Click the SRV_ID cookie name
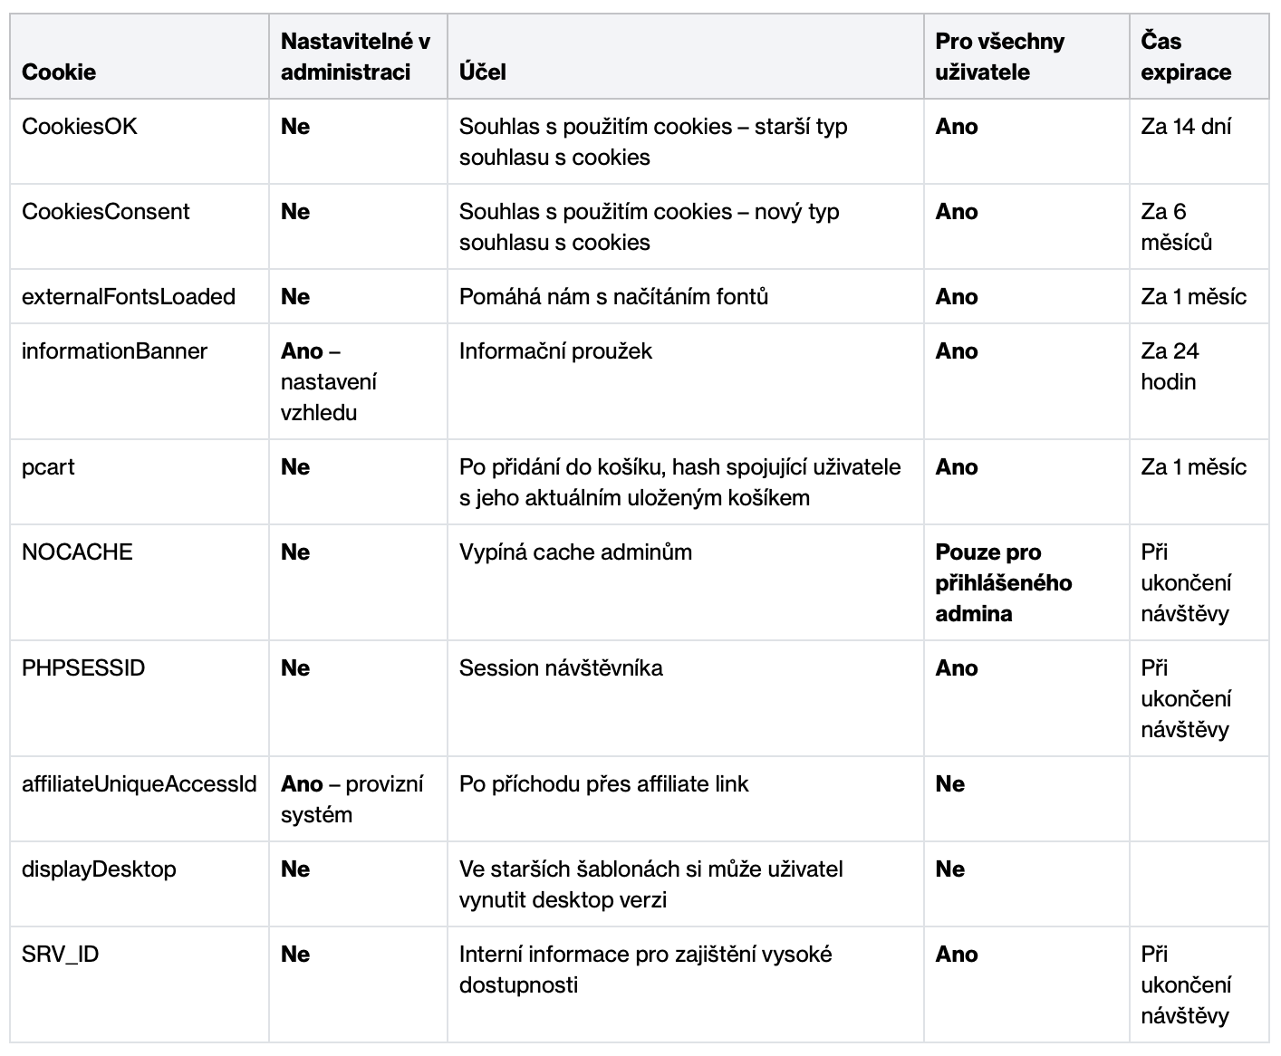The image size is (1281, 1056). point(60,955)
